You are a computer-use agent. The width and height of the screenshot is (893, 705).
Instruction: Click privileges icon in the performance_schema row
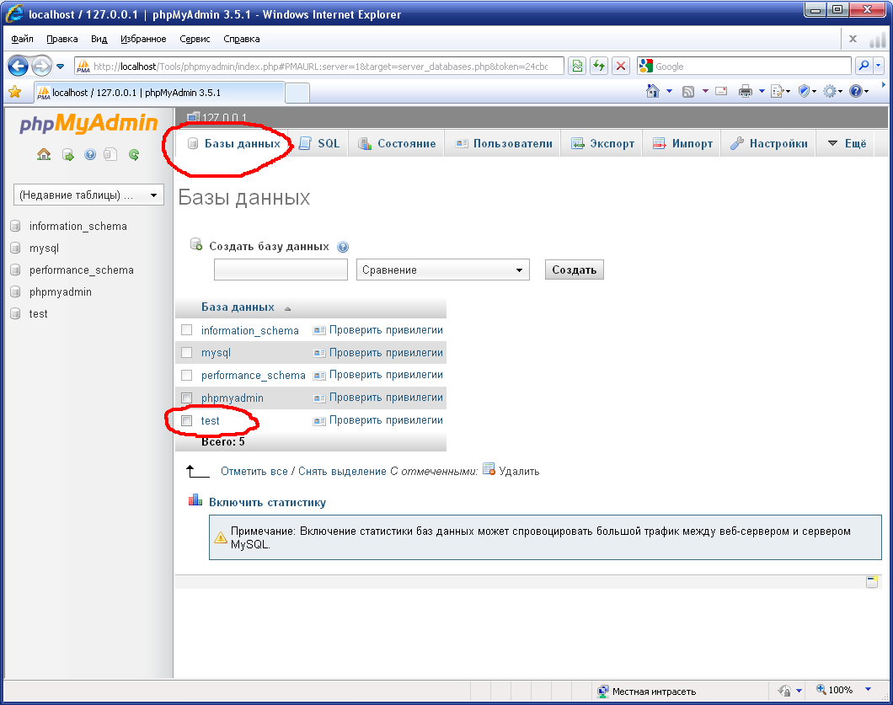click(x=319, y=376)
